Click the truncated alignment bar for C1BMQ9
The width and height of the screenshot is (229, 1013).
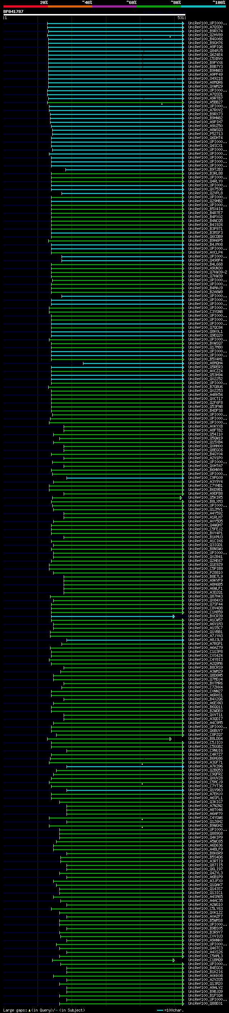[x=113, y=960]
